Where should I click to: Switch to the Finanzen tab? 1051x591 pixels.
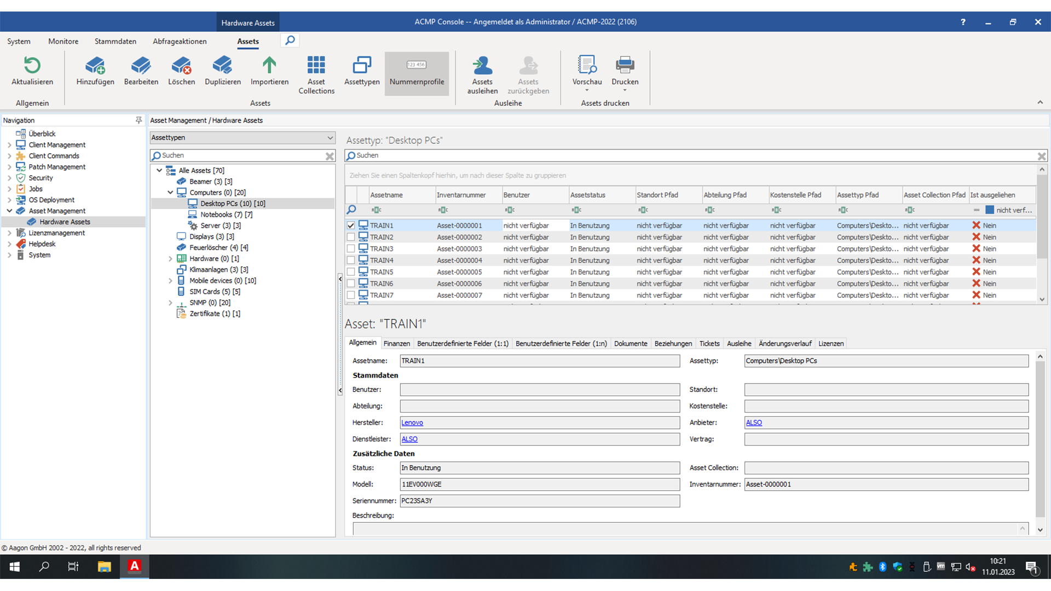pos(397,343)
